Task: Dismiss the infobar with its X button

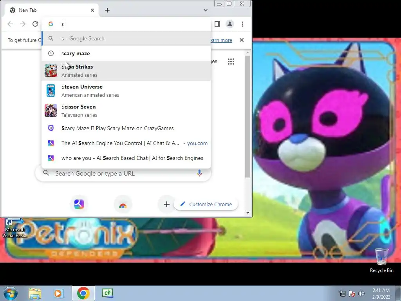Action: [x=241, y=40]
